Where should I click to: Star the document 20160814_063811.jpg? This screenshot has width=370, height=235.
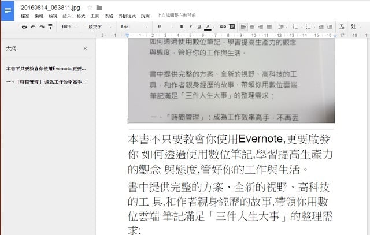(x=90, y=8)
